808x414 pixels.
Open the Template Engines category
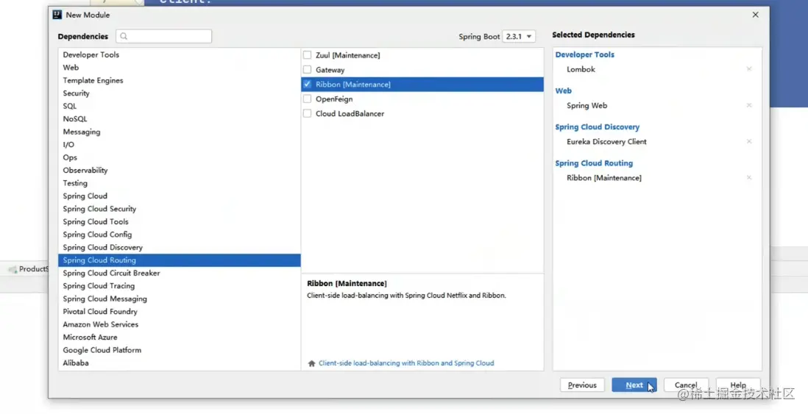[x=180, y=80]
